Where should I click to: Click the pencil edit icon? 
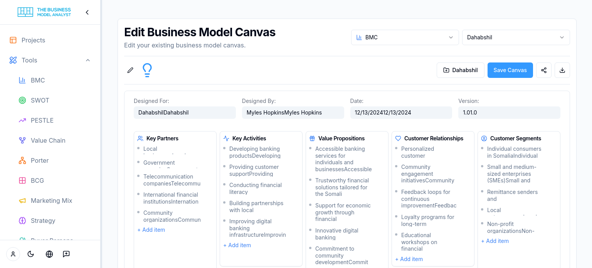tap(130, 70)
